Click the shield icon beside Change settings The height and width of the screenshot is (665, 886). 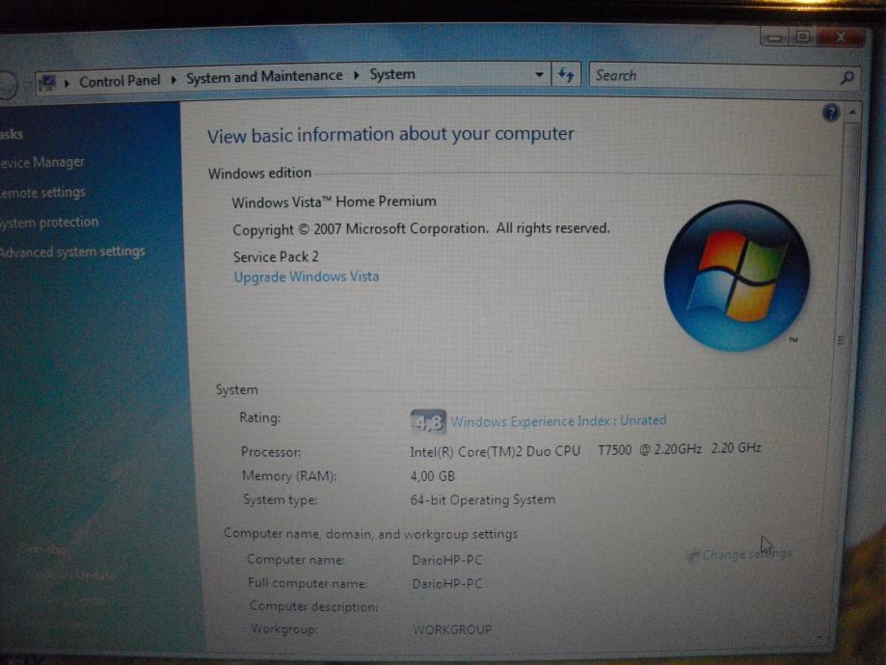691,556
